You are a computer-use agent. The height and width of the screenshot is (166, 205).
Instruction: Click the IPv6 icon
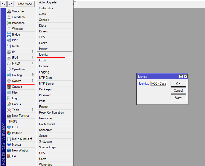(9, 58)
